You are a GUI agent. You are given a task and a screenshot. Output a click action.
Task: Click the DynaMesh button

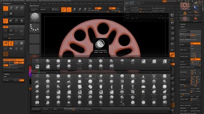click(185, 90)
